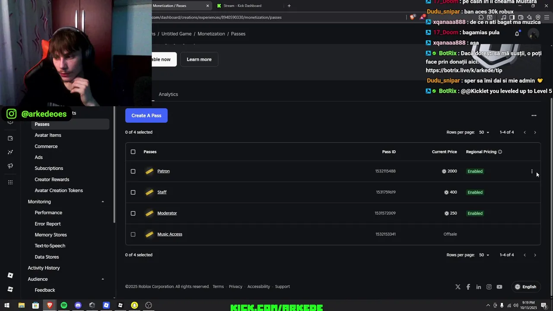Open the browser hamburger menu

pyautogui.click(x=547, y=17)
